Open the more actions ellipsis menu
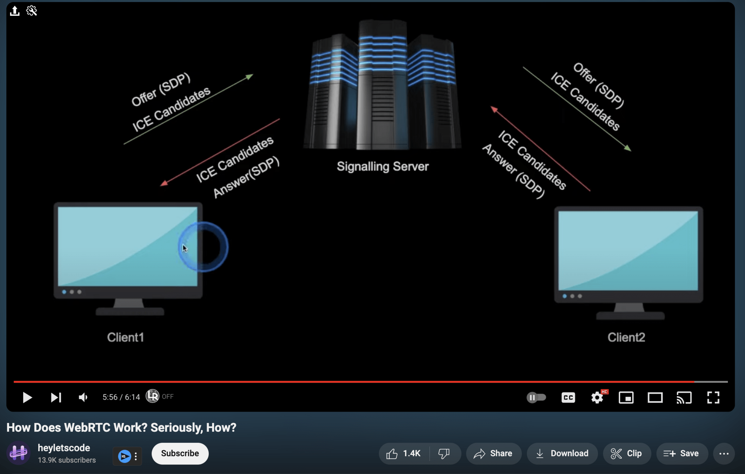The width and height of the screenshot is (745, 474). [x=724, y=453]
